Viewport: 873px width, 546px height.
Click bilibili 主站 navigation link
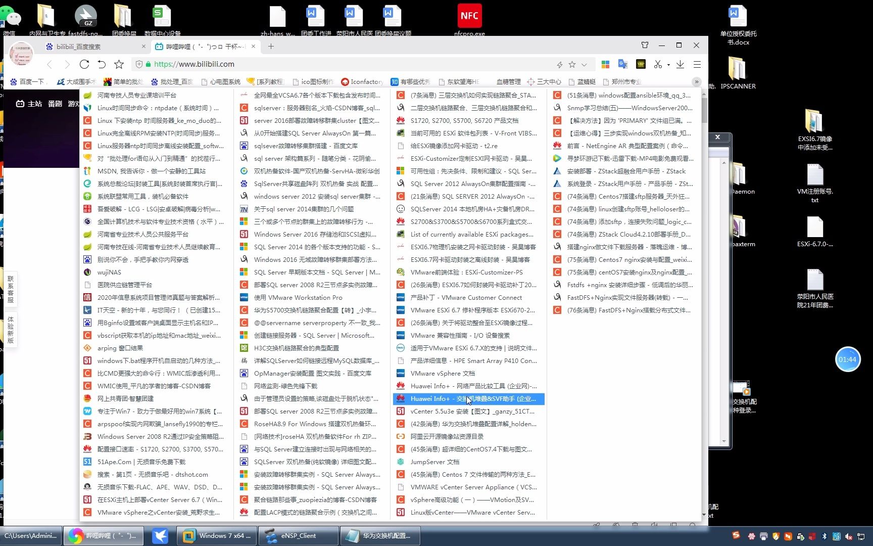[29, 104]
